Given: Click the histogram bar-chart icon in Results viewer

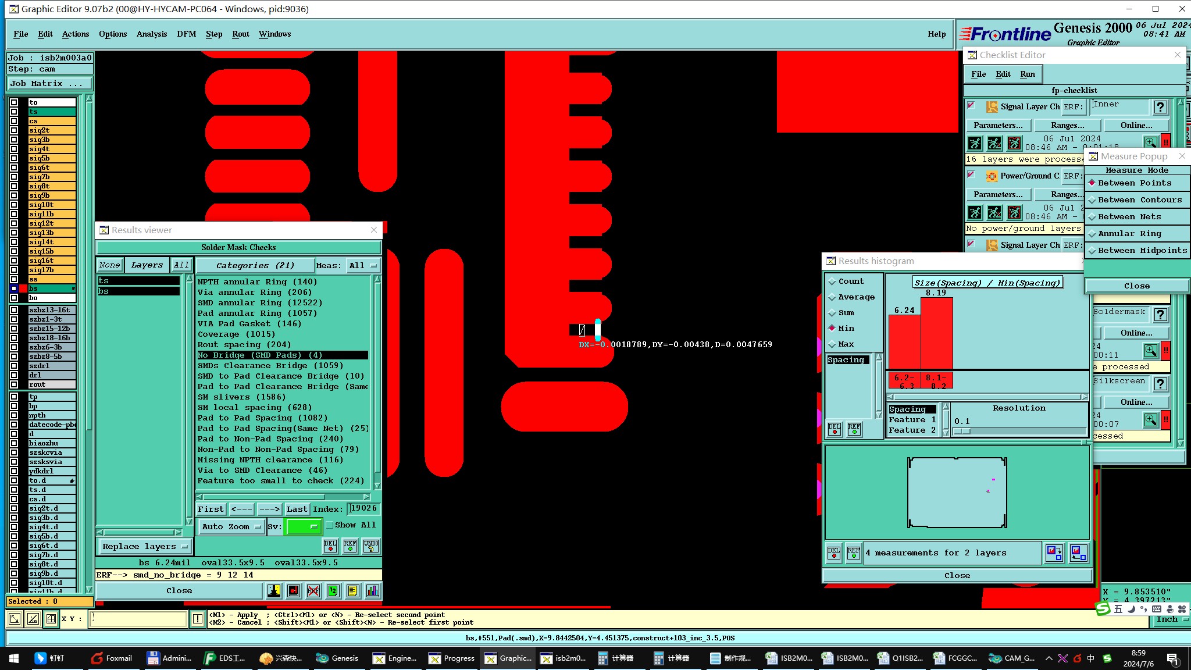Looking at the screenshot, I should pyautogui.click(x=373, y=591).
